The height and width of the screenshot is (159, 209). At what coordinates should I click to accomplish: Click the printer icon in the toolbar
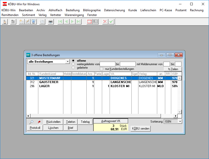point(51,21)
